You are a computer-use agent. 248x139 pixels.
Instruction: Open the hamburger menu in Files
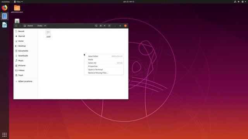(109, 26)
